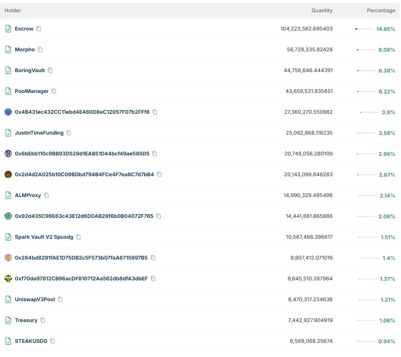This screenshot has width=401, height=357.
Task: Open the ALMProxy holder link
Action: tap(28, 195)
